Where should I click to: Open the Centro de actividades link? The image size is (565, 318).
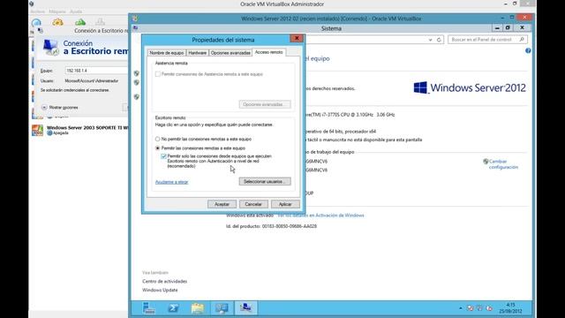165,281
